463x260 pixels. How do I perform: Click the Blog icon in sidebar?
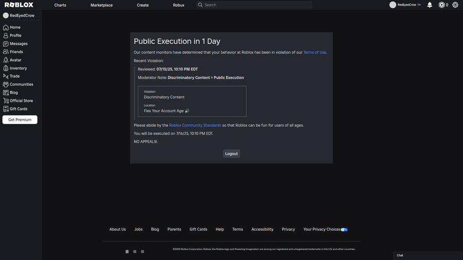point(6,92)
